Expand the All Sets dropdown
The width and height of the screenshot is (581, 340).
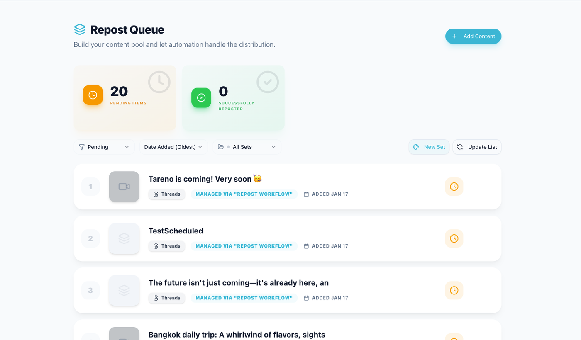tap(247, 147)
